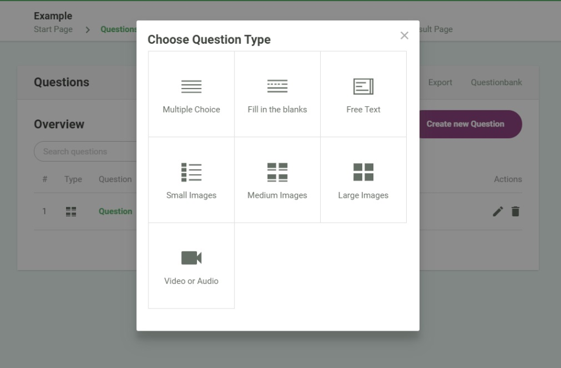
Task: Open the Export option
Action: [440, 82]
